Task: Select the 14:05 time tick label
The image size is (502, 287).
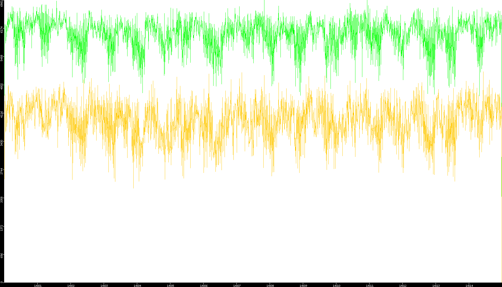Action: [x=170, y=286]
